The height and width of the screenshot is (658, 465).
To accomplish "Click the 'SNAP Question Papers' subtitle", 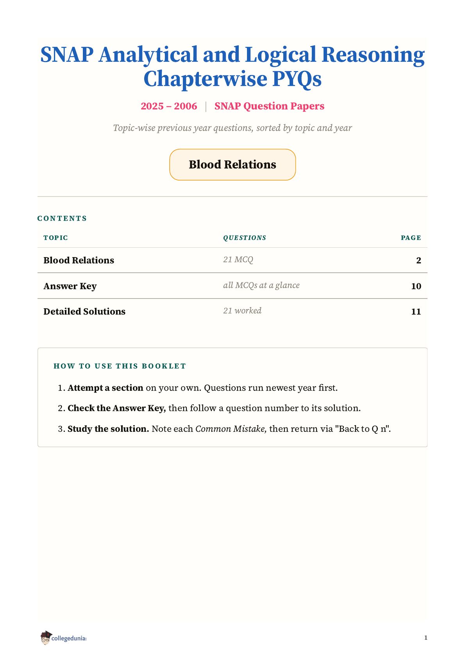I will point(269,106).
